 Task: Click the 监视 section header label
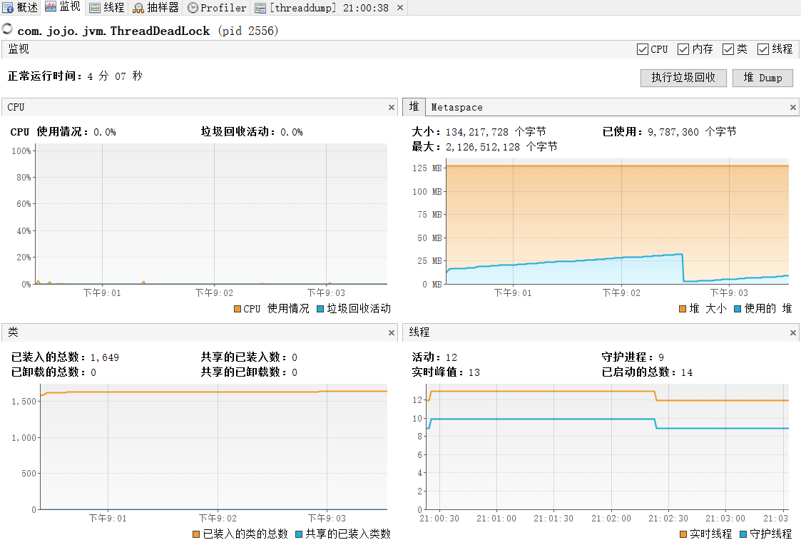19,49
